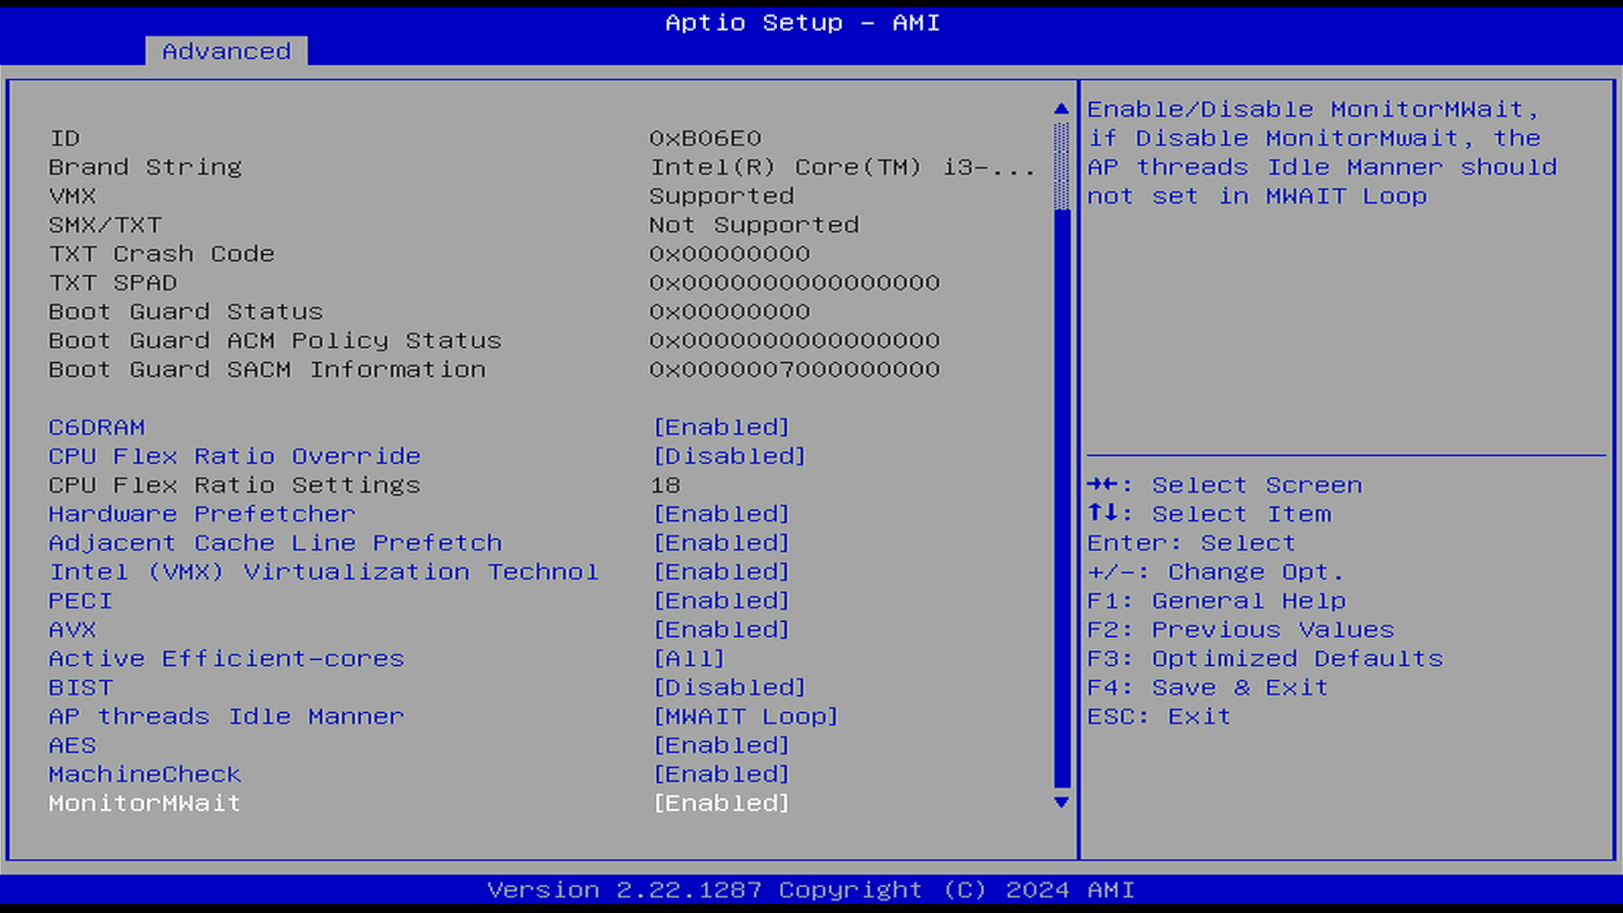Click Adjacent Cache Line Prefetch label

pyautogui.click(x=275, y=543)
